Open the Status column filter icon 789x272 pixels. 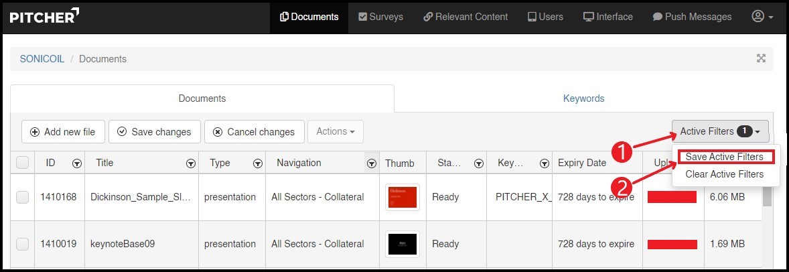(x=478, y=163)
